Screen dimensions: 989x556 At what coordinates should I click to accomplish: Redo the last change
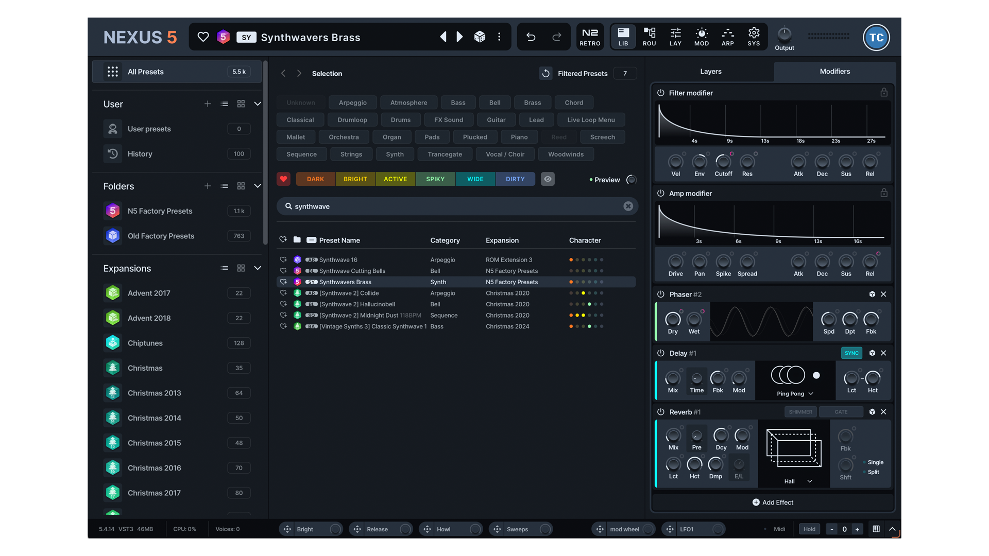point(557,37)
